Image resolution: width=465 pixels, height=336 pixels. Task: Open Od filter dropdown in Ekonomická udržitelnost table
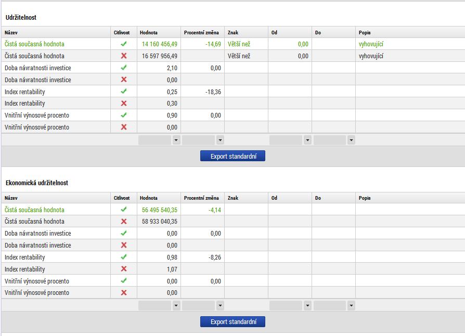click(x=307, y=305)
